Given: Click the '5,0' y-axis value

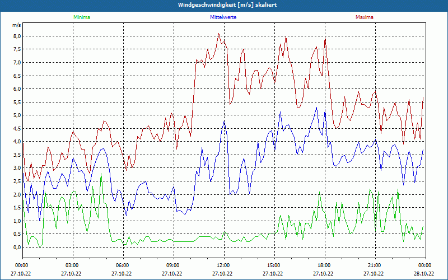Looking at the screenshot, I should [x=17, y=115].
